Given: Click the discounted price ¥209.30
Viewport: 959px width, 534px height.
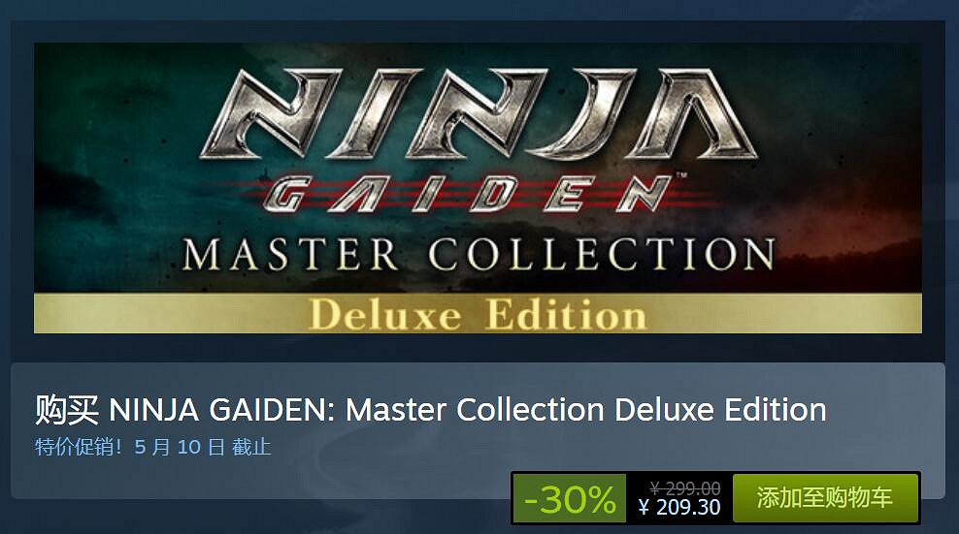Looking at the screenshot, I should 678,507.
